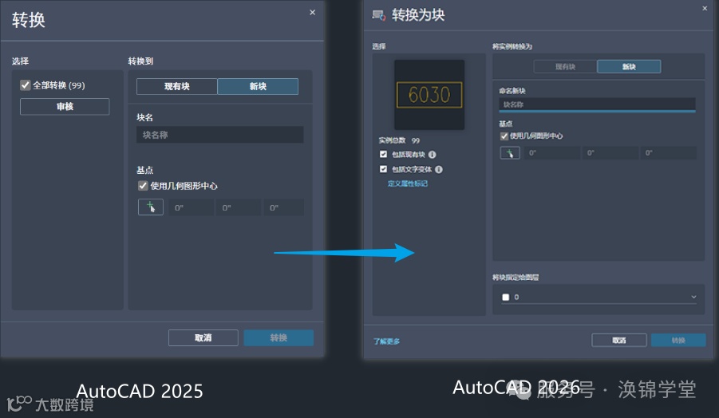This screenshot has height=418, width=719.
Task: Click info icon next to 包括现有块
Action: point(432,155)
